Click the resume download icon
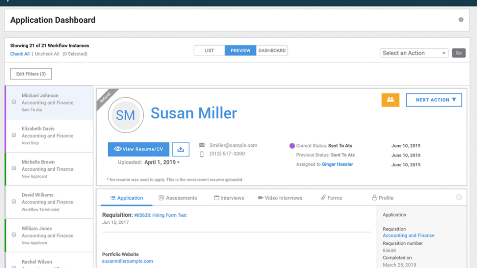Screen dimensions: 477x268 (181, 149)
